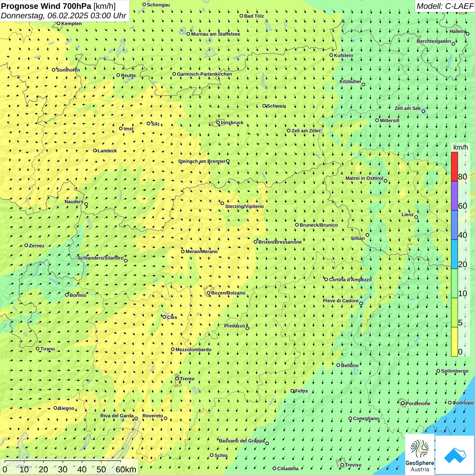475x475 pixels.
Task: Click the Tirano location marker
Action: click(38, 348)
